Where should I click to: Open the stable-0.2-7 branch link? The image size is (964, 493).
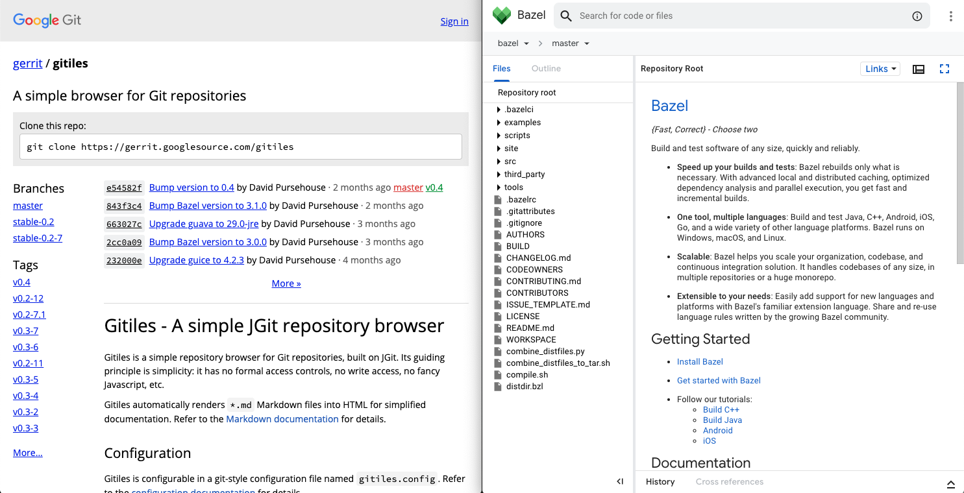[x=38, y=238]
